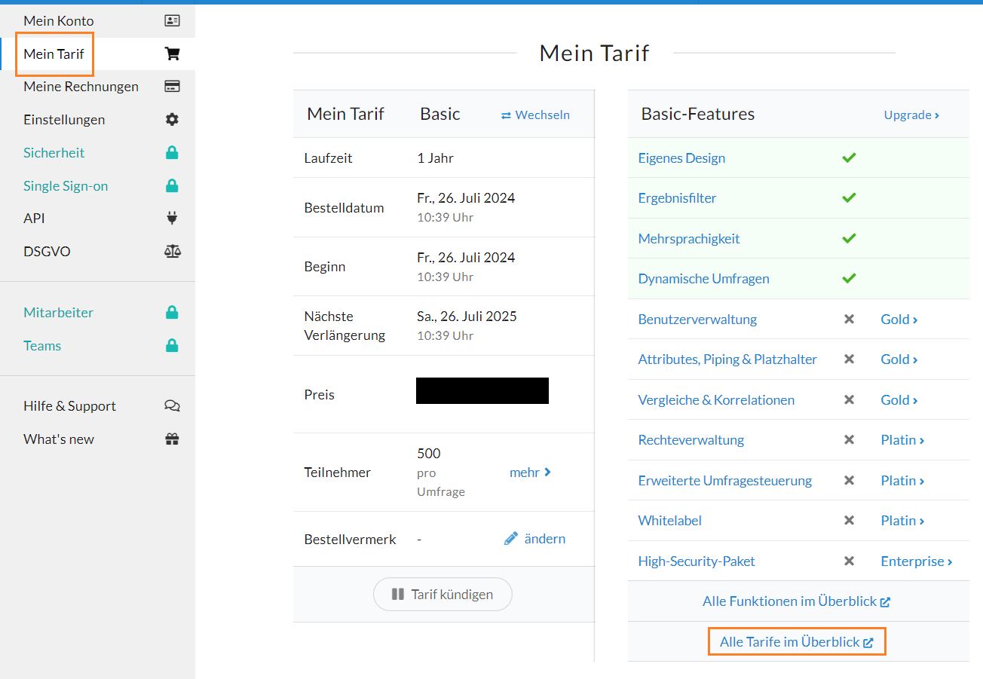The height and width of the screenshot is (679, 983).
Task: Go to Teams in the sidebar
Action: [x=42, y=345]
